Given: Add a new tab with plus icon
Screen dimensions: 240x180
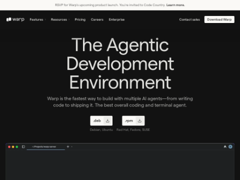Looking at the screenshot, I should (68, 146).
